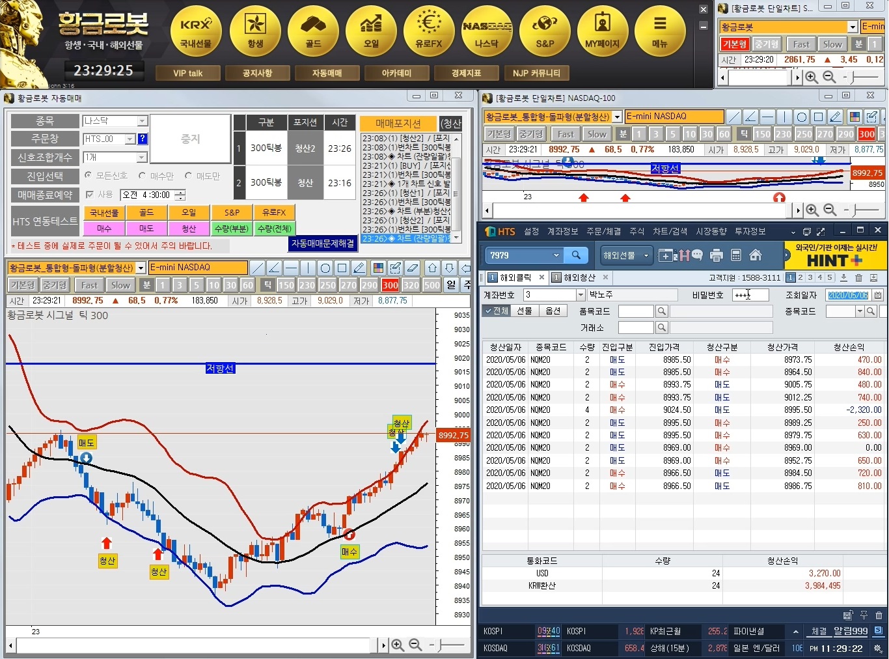Image resolution: width=889 pixels, height=659 pixels.
Task: Toggle the 선물 filter in HTS
Action: point(525,311)
